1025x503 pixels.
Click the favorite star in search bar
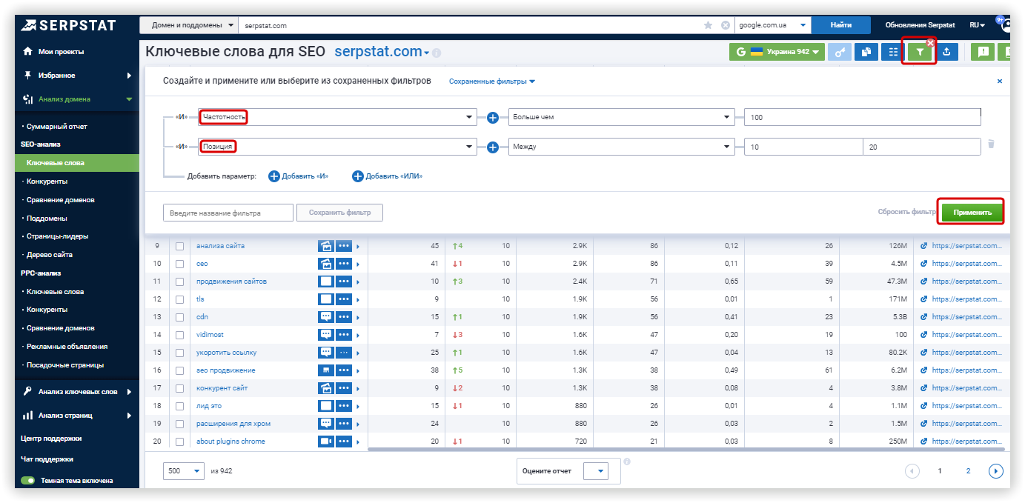[x=708, y=25]
